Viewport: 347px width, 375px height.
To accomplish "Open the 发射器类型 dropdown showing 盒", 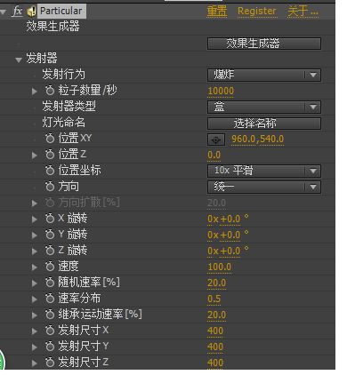I will (264, 107).
